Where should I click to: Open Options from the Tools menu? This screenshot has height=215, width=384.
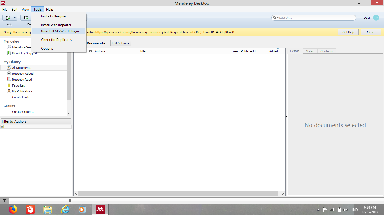58,48
